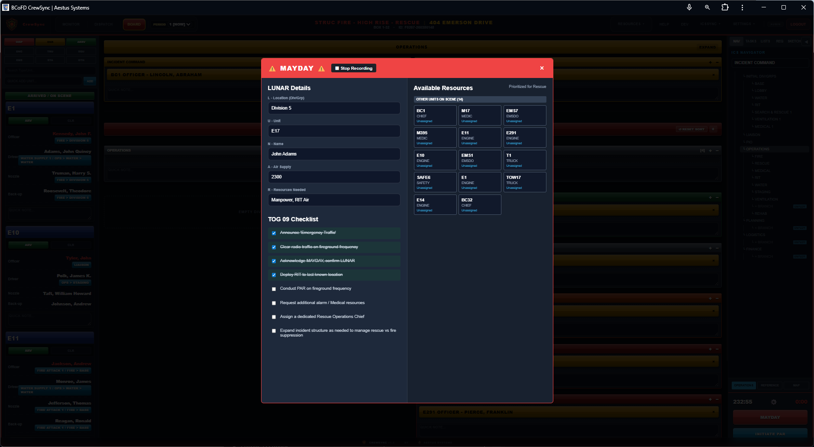The image size is (814, 447).
Task: Check 'Conduct PAR on fireground frequency'
Action: pyautogui.click(x=274, y=289)
